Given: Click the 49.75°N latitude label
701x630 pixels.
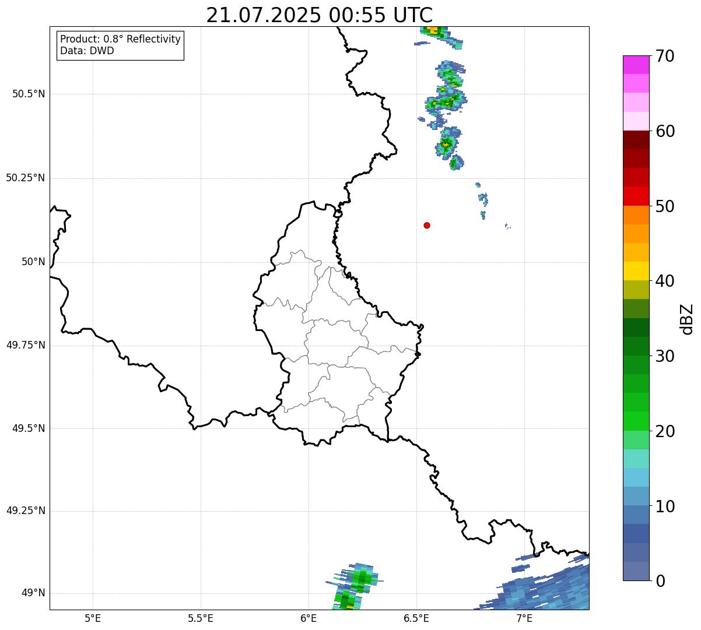Looking at the screenshot, I should (x=26, y=345).
